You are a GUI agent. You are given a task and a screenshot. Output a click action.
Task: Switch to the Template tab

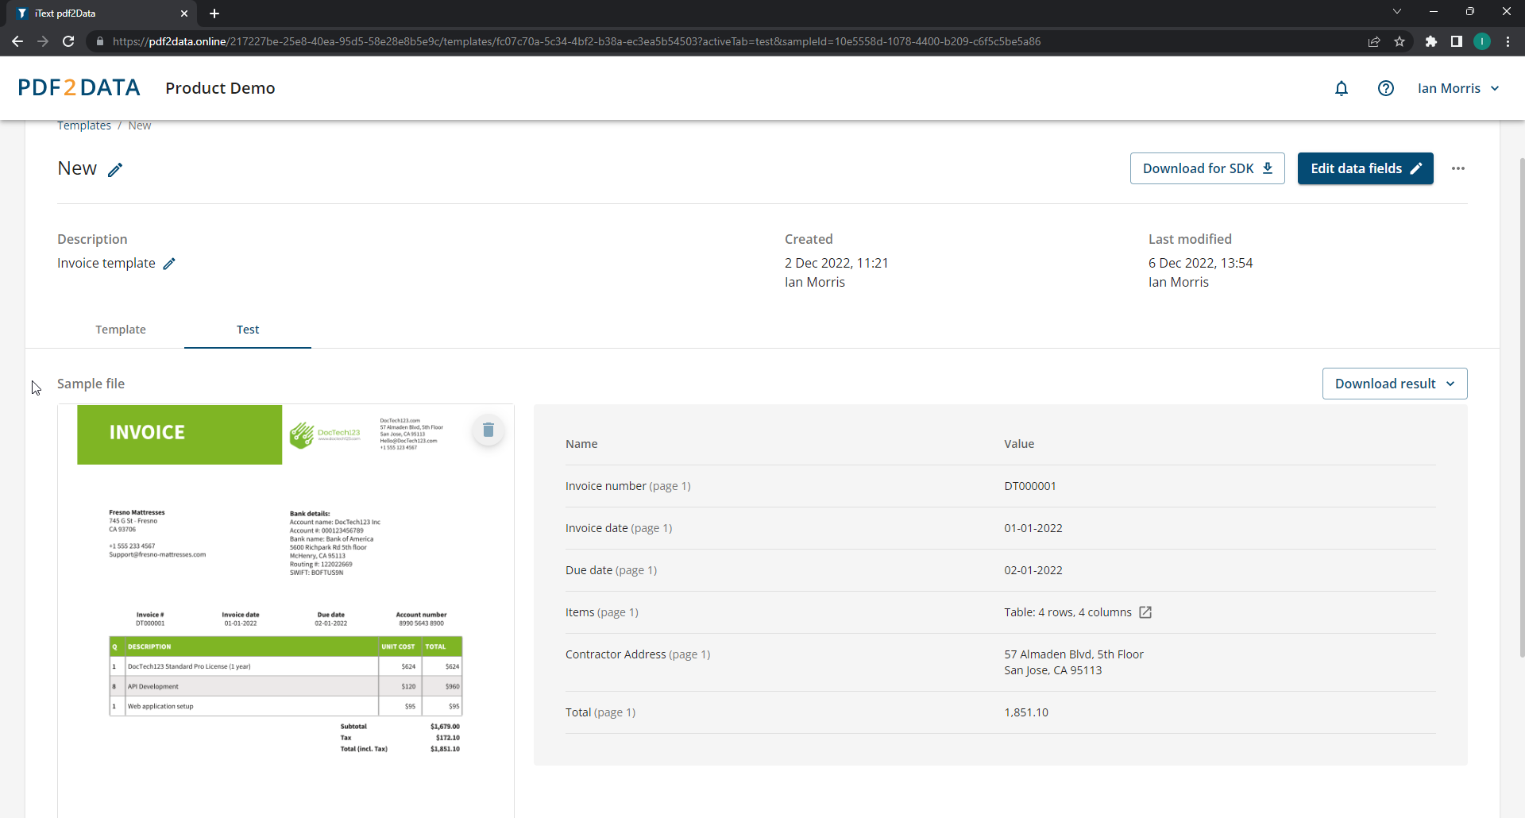(x=121, y=330)
